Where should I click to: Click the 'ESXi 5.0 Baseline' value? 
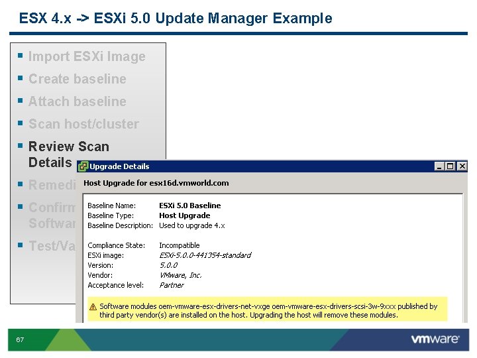point(190,206)
